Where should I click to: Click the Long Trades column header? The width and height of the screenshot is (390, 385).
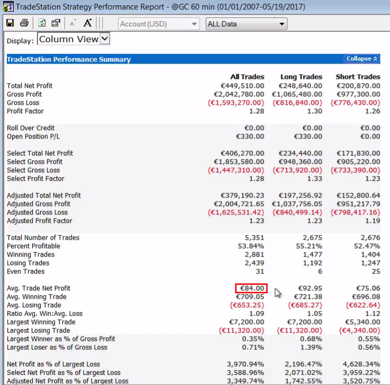301,77
